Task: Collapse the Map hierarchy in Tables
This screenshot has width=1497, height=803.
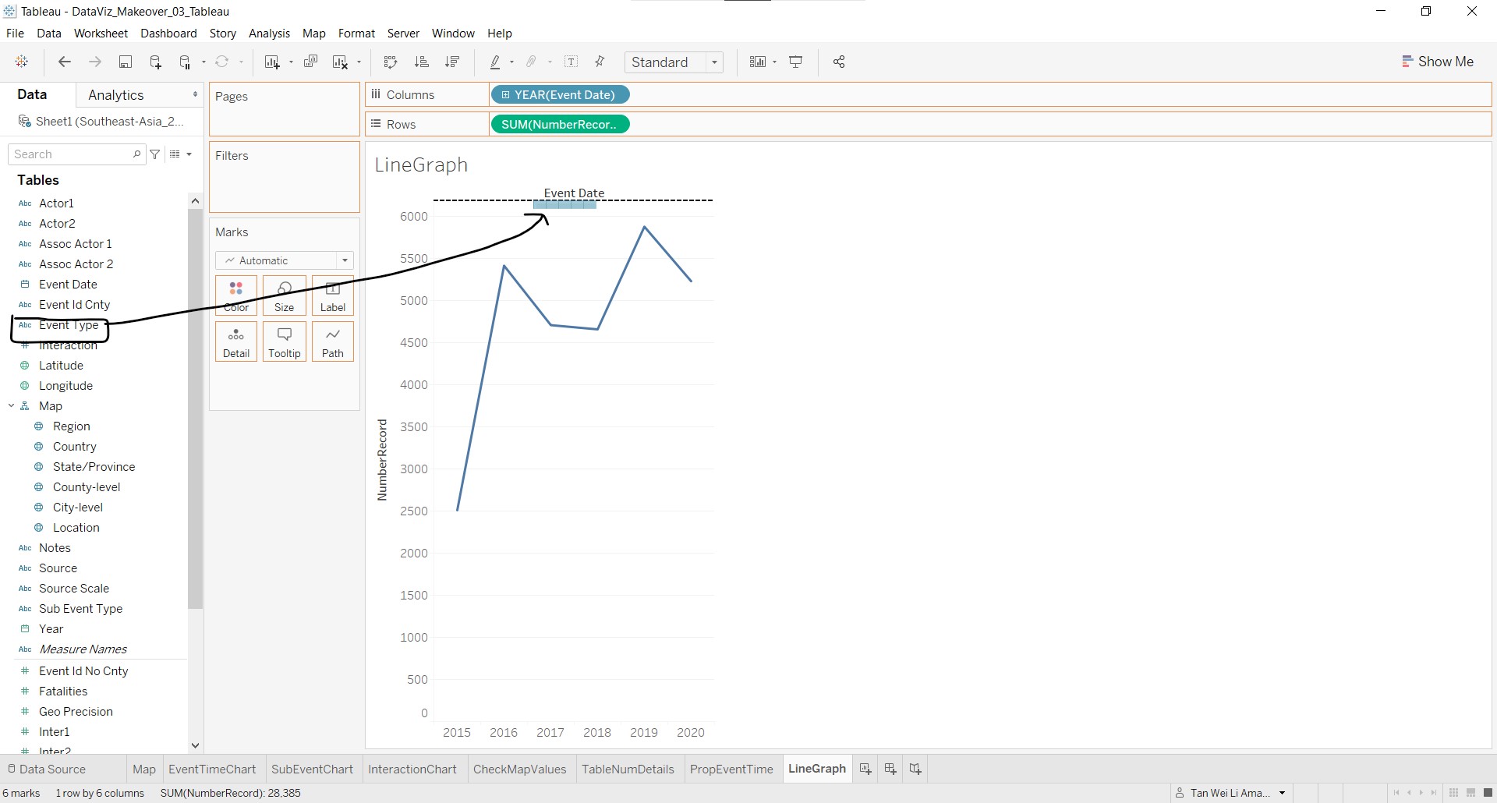Action: point(12,406)
